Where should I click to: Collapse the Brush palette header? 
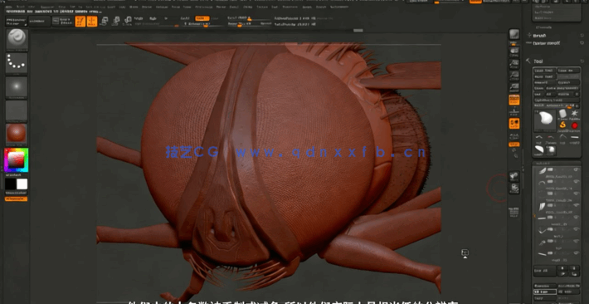(540, 36)
